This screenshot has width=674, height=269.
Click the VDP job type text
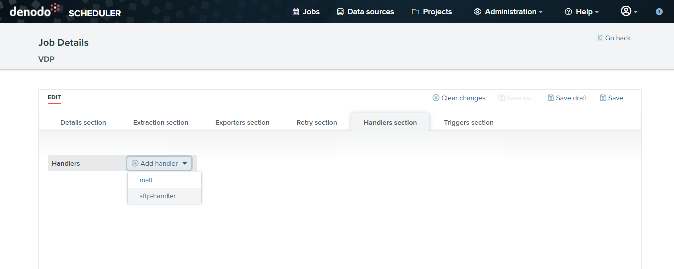pyautogui.click(x=46, y=59)
